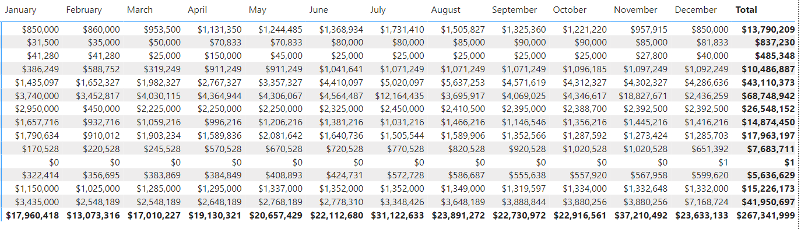Screen dimensions: 801x229
Task: Click the January total $17,960,418
Action: click(x=33, y=215)
